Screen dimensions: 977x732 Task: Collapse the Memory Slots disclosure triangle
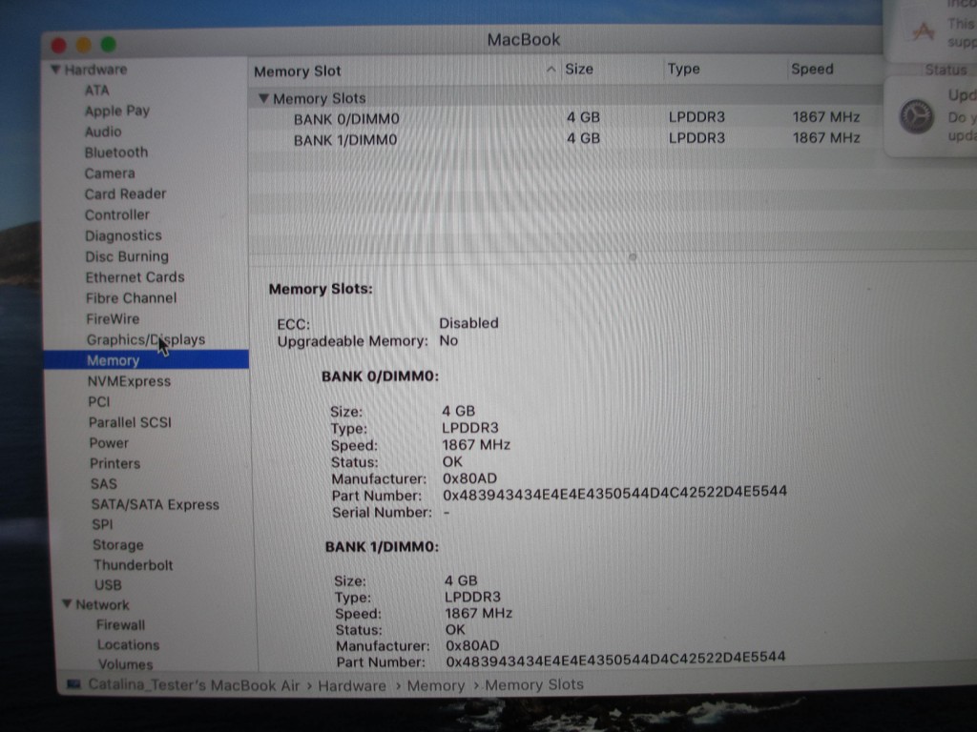point(263,98)
